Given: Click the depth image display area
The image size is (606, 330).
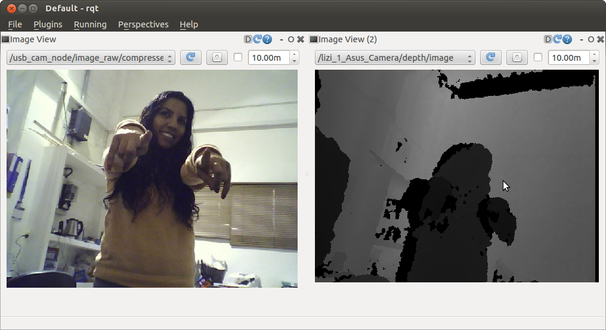Looking at the screenshot, I should point(456,176).
